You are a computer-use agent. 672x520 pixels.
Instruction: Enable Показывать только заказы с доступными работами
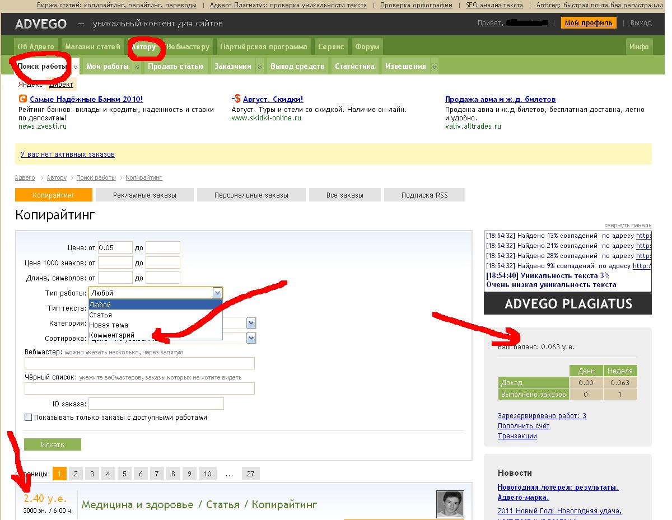coord(28,418)
